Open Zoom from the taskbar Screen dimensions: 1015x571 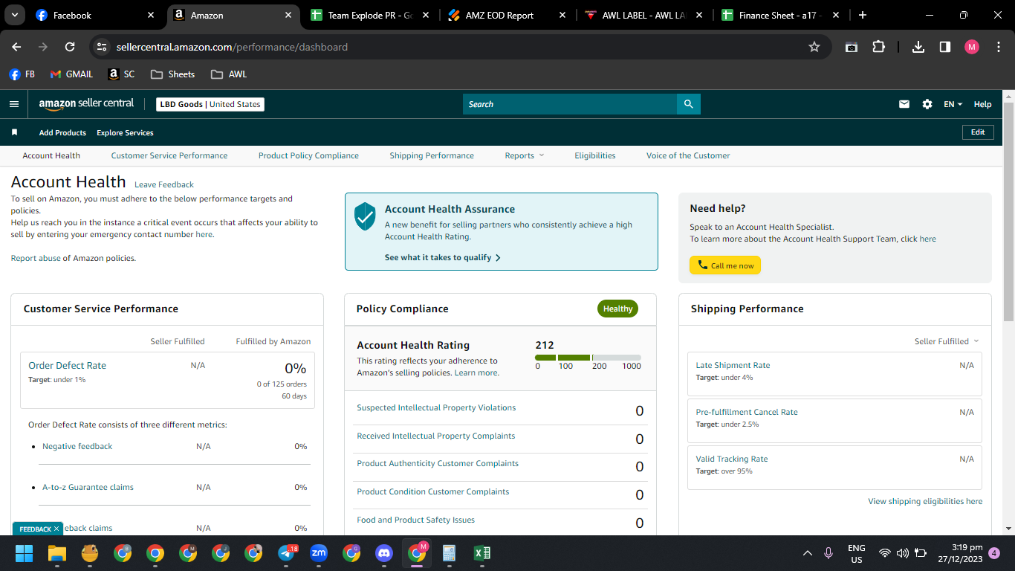319,553
